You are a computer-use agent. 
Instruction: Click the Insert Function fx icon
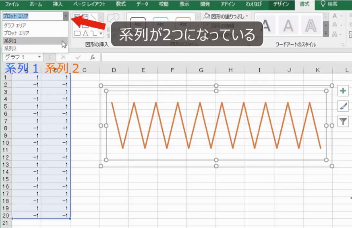93,57
